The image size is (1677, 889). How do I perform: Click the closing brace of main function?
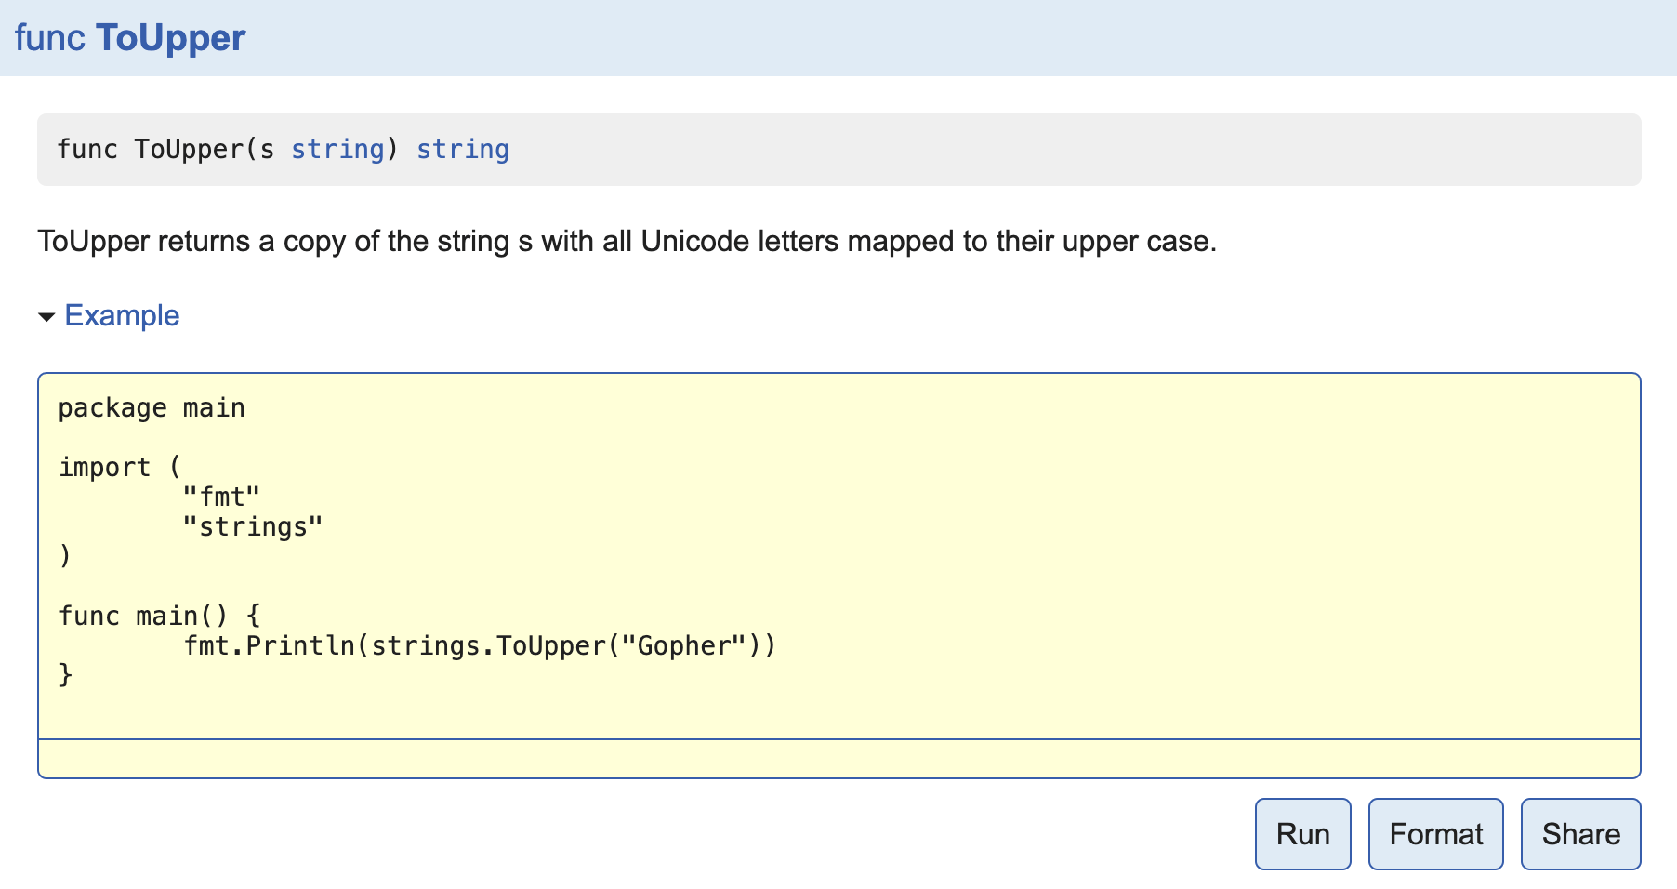65,675
